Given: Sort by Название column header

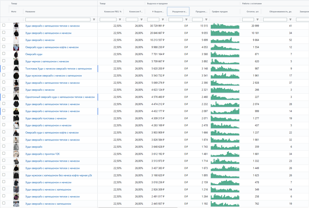Looking at the screenshot, I should (30, 12).
